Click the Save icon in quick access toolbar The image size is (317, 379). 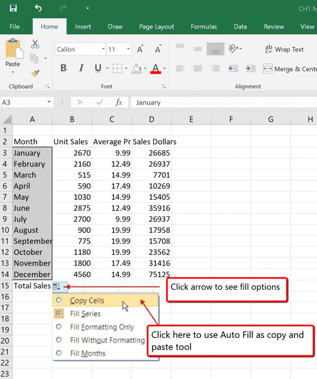coord(13,8)
